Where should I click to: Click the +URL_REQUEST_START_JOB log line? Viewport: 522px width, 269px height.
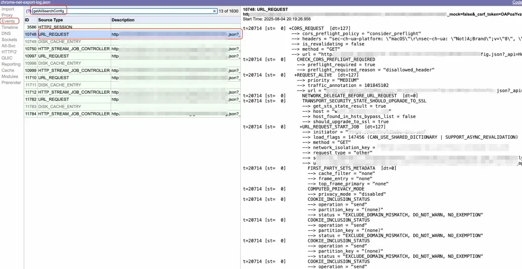pos(343,127)
